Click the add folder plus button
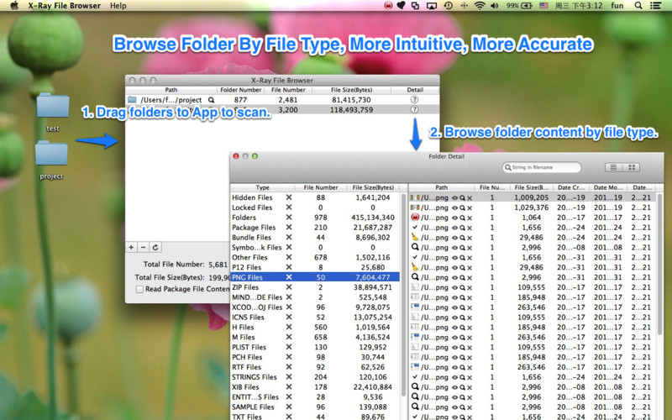The height and width of the screenshot is (420, 672). point(131,248)
